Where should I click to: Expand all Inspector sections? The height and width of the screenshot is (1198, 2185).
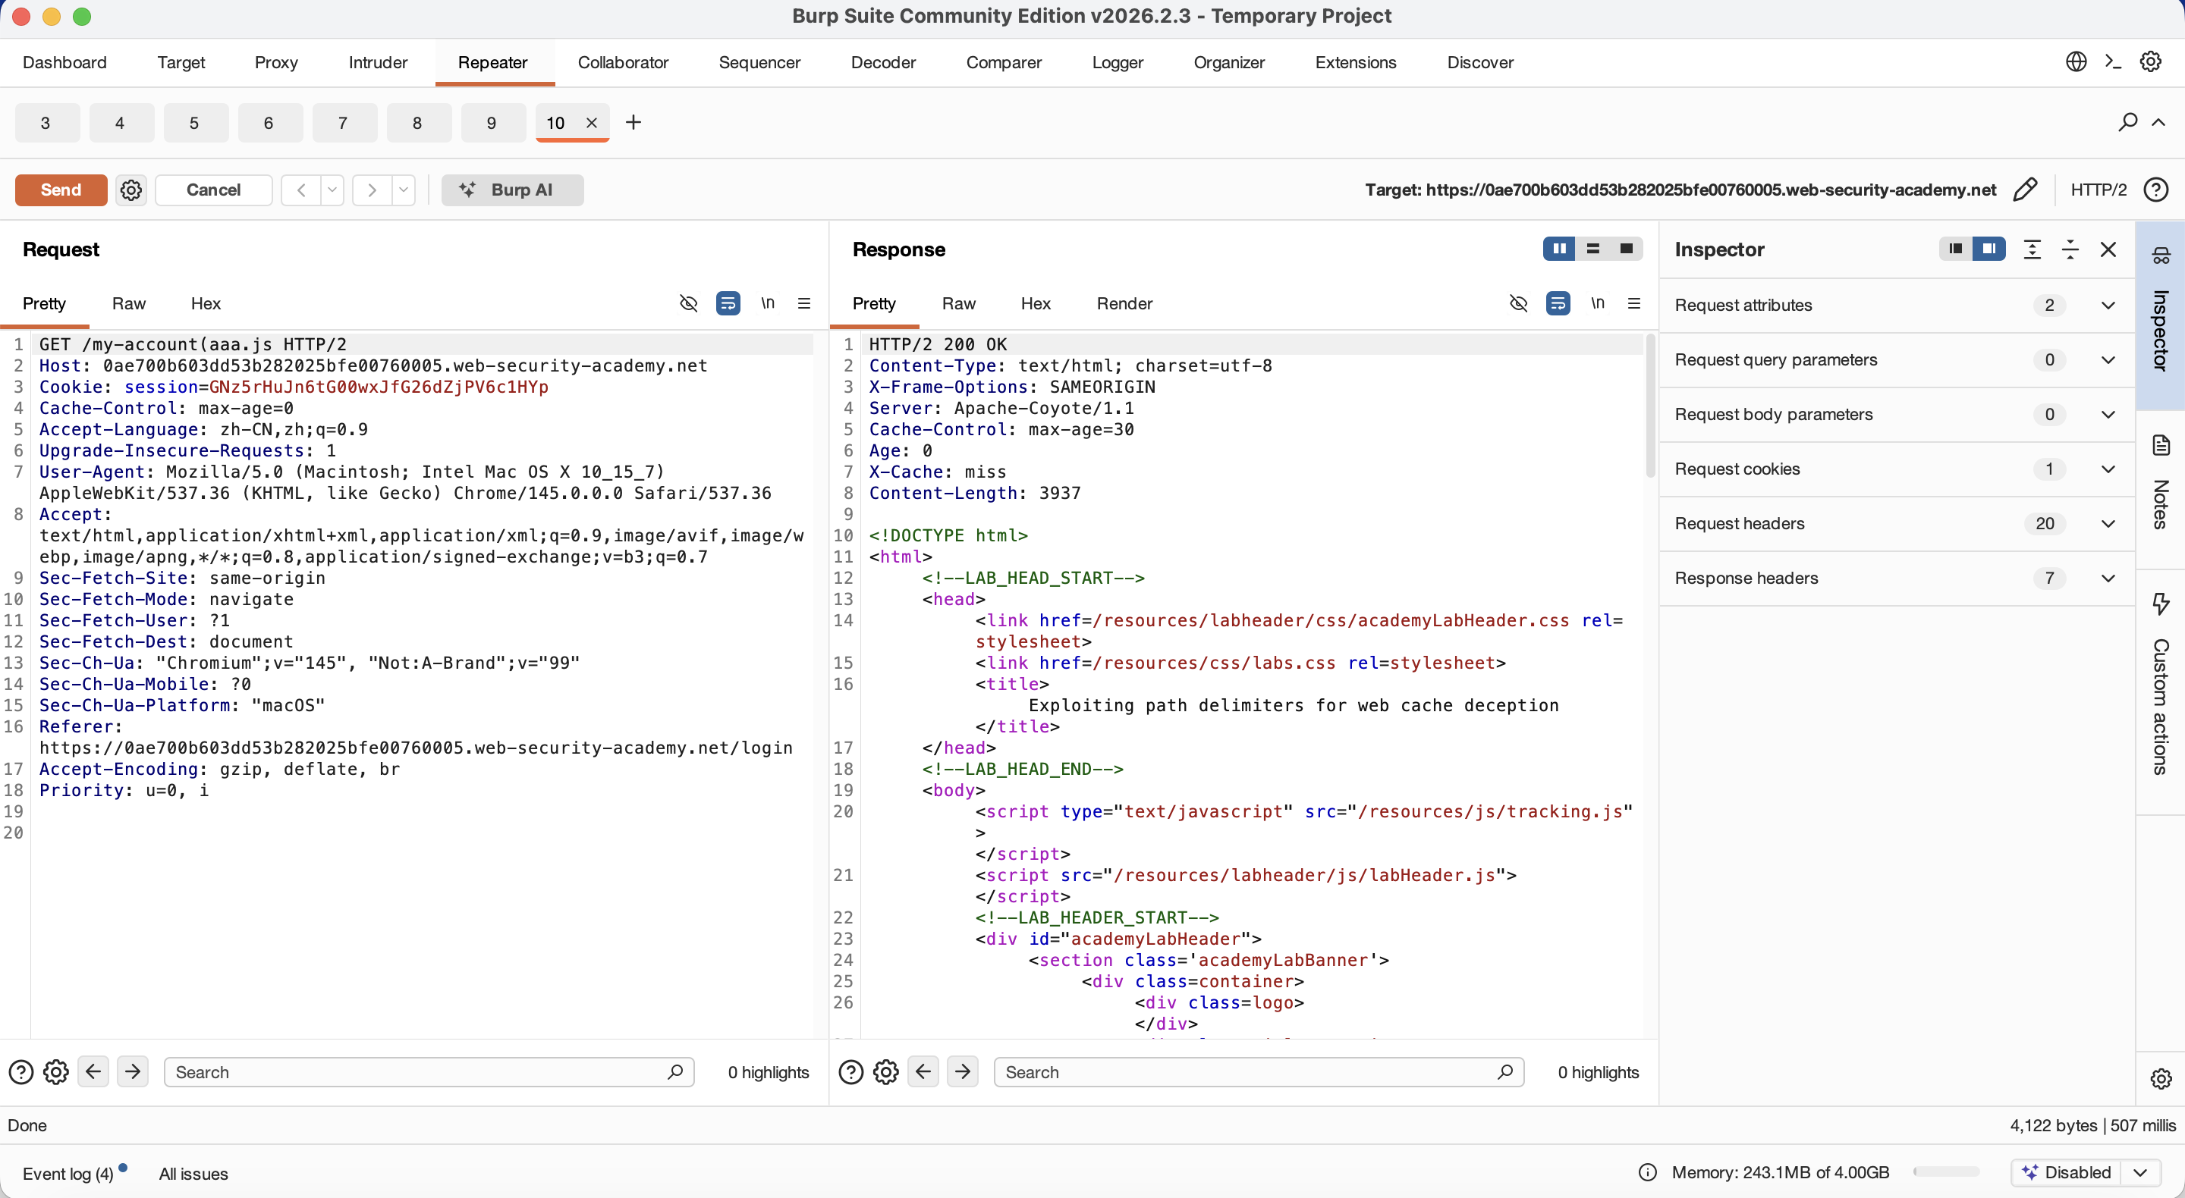[2032, 249]
